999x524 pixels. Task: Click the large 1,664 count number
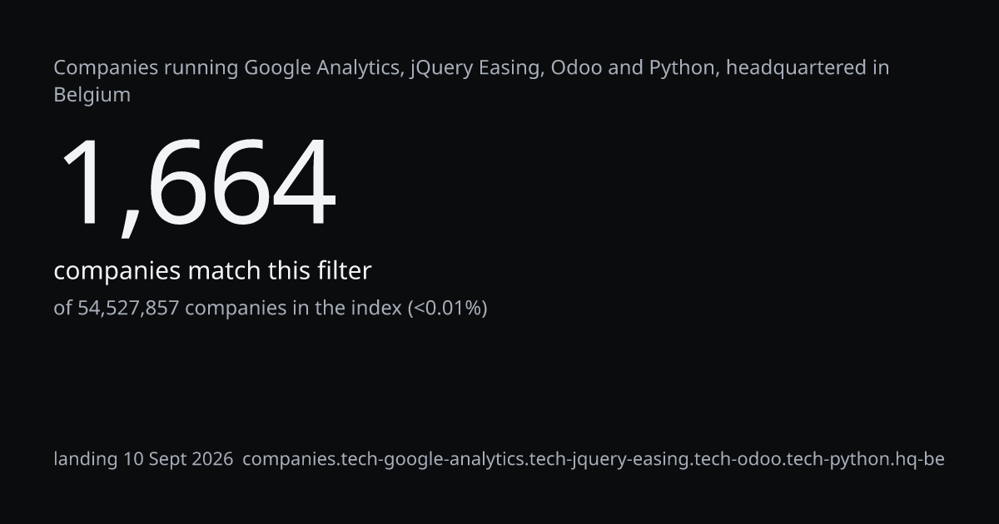(196, 184)
